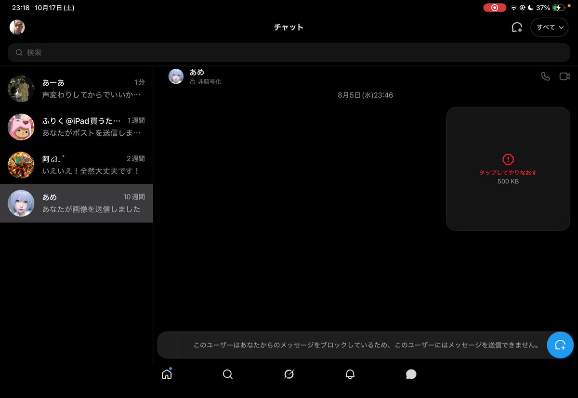The width and height of the screenshot is (578, 398).
Task: Tap the blocked message notice text
Action: (366, 345)
